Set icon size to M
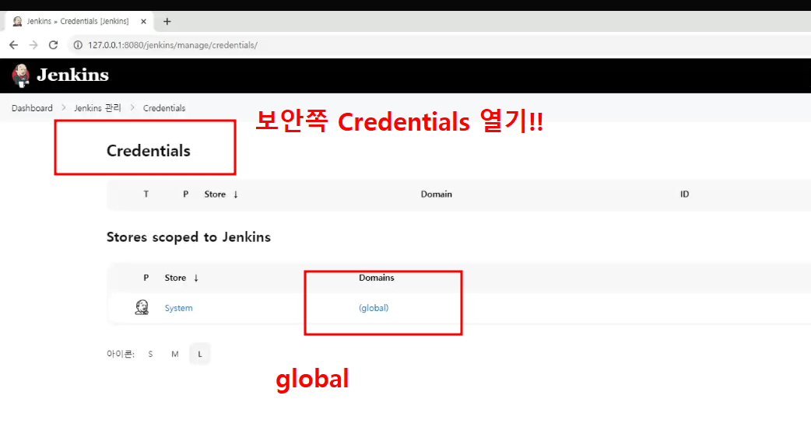This screenshot has width=811, height=434. (175, 354)
